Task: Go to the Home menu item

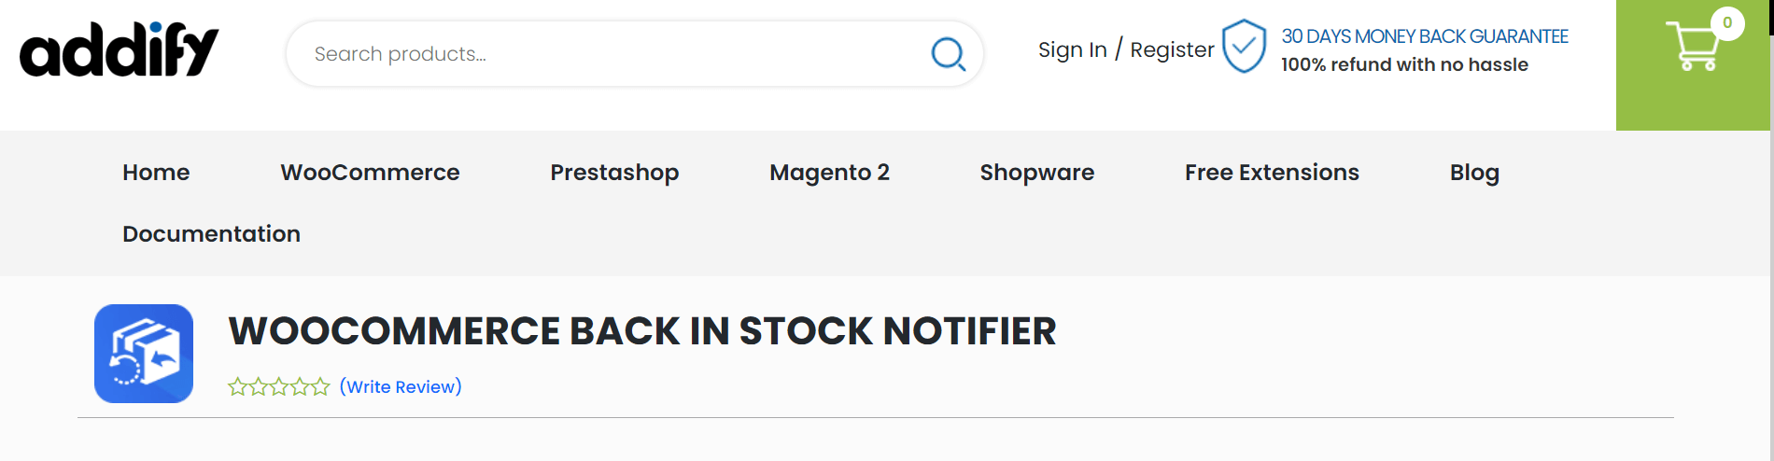Action: click(156, 173)
